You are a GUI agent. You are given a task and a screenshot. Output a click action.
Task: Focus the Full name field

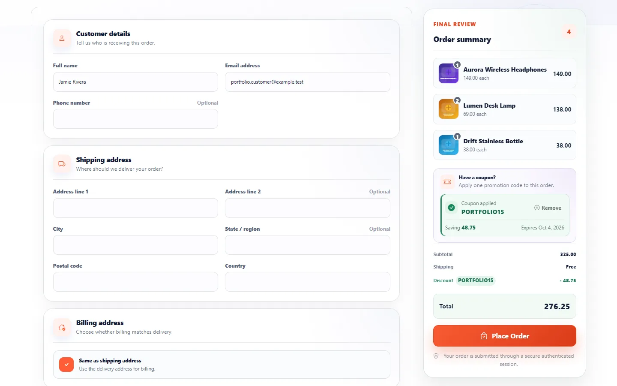pyautogui.click(x=135, y=82)
